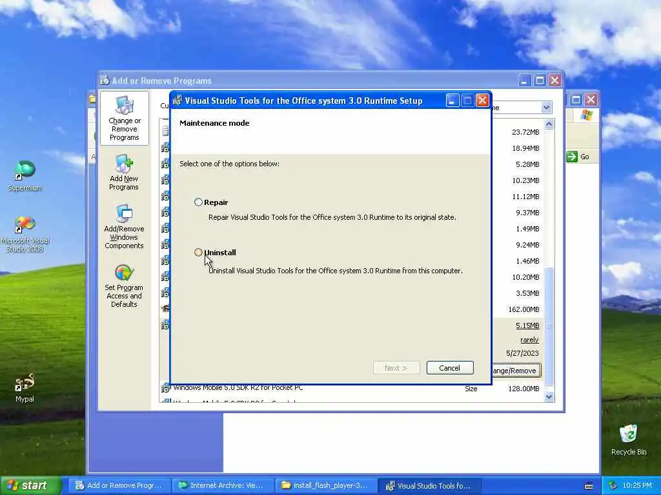
Task: Click the 128.00MB size value
Action: pos(524,389)
